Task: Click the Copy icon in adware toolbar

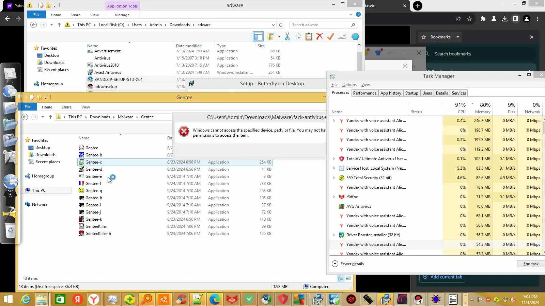Action: click(298, 37)
